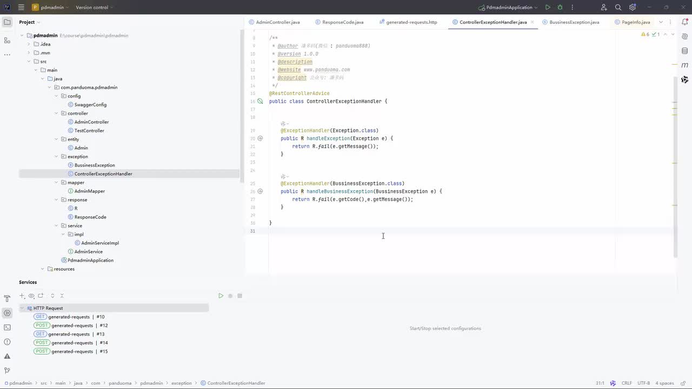The height and width of the screenshot is (389, 692).
Task: Open the pdmadmin project dropdown
Action: [x=50, y=8]
